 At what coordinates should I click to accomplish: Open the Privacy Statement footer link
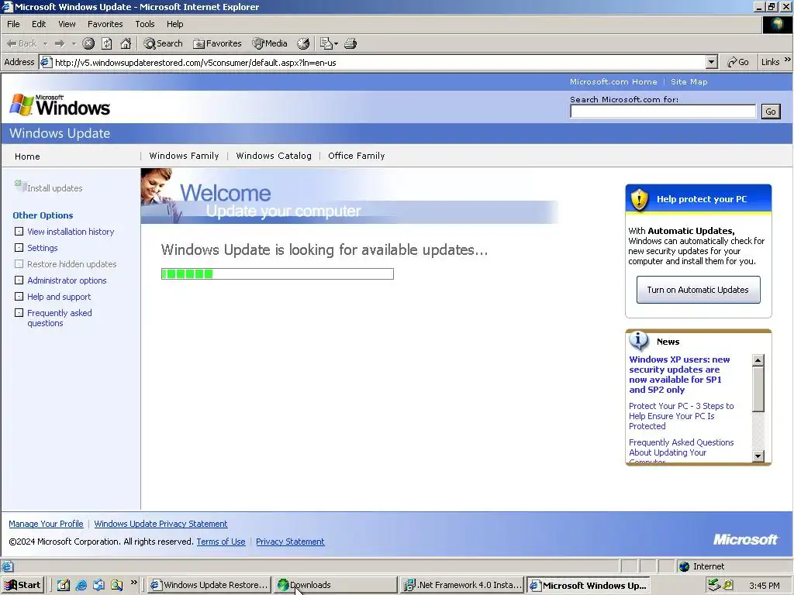click(290, 542)
